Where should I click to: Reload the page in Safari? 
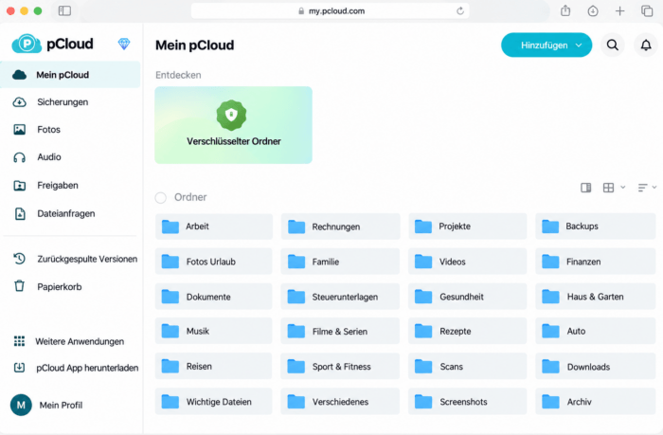[460, 11]
